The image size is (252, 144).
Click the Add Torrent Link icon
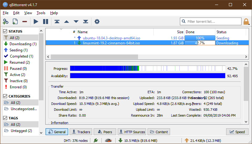click(6, 22)
